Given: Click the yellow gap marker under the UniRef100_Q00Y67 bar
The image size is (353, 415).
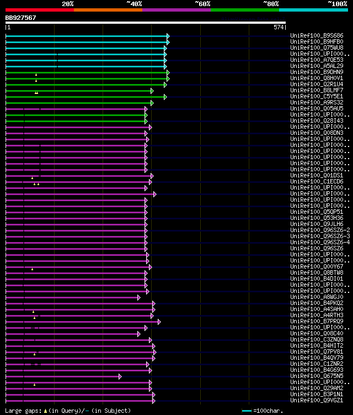Looking at the screenshot, I should (32, 270).
